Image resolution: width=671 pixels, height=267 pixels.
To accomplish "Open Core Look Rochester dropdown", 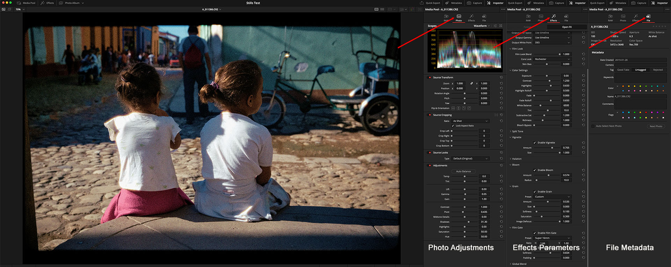I will coord(553,59).
